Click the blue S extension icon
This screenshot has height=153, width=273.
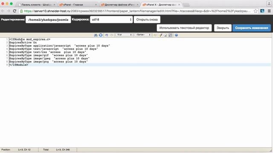coord(262,11)
